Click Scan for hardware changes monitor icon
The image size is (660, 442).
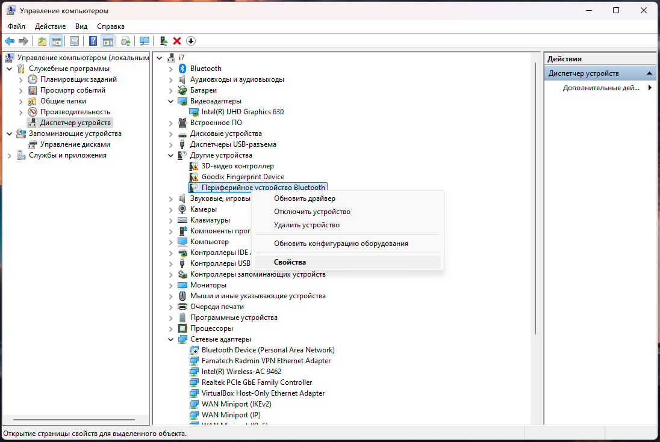coord(145,41)
